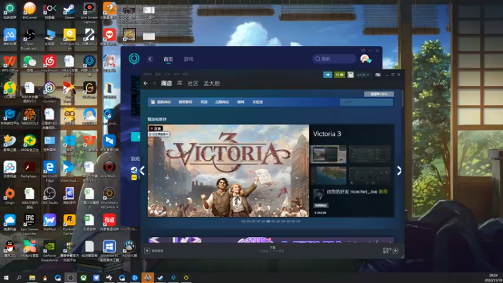Image resolution: width=503 pixels, height=283 pixels.
Task: Open File Explorer from the taskbar
Action: click(32, 278)
